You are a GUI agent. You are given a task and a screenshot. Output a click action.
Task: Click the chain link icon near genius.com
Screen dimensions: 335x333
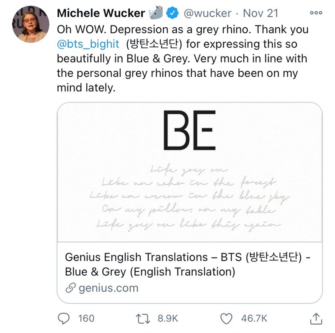pos(71,288)
